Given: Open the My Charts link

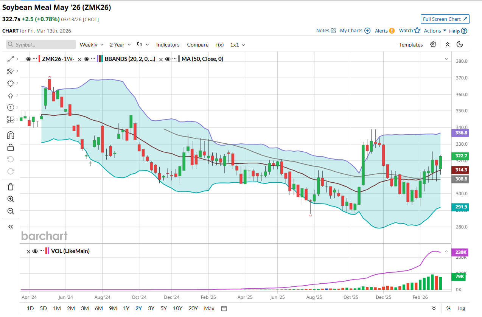Looking at the screenshot, I should coord(355,31).
